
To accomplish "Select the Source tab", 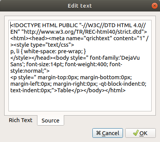I will pyautogui.click(x=50, y=121).
